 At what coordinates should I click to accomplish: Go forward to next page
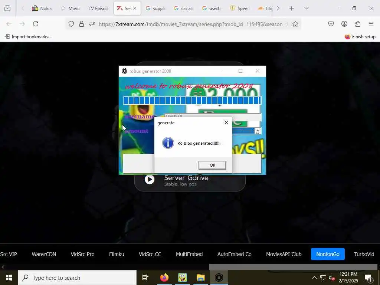(x=22, y=24)
